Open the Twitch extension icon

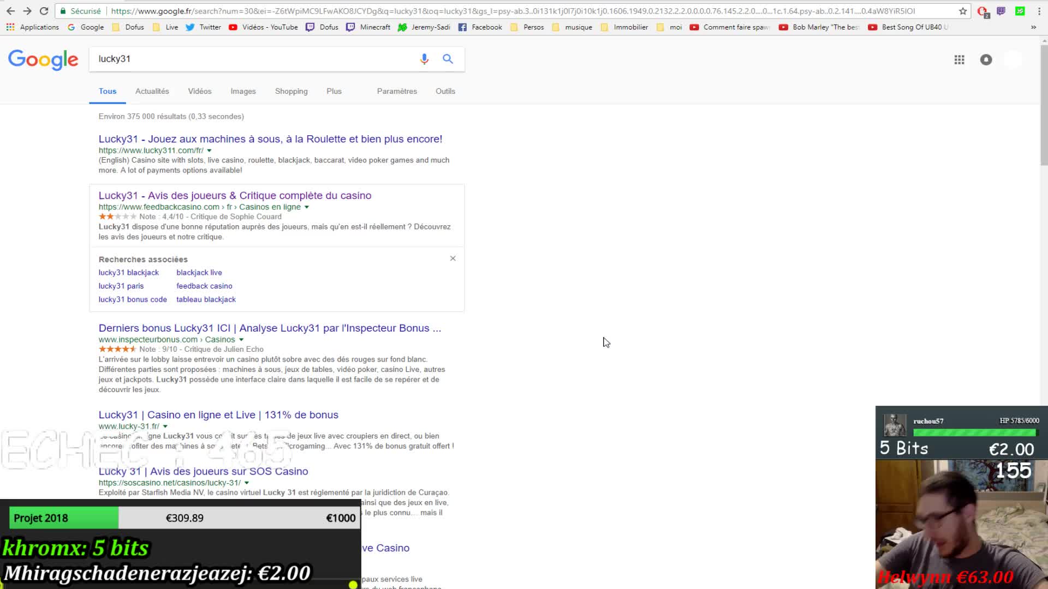click(x=1001, y=11)
